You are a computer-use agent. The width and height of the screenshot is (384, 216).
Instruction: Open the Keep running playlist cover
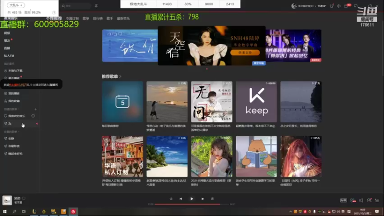[x=256, y=102]
